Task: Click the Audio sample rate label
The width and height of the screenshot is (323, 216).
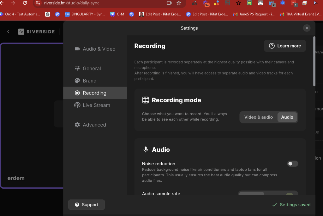Action: (x=161, y=193)
